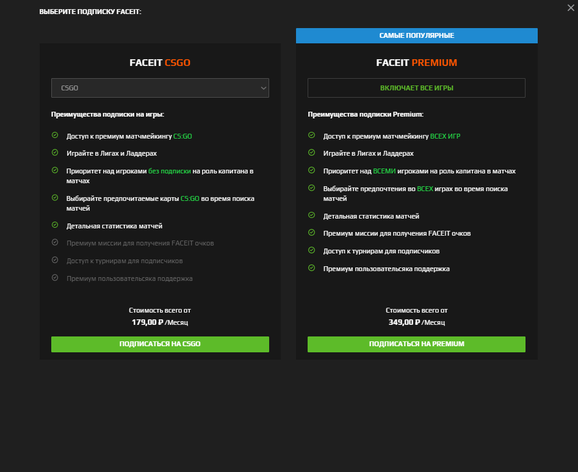Click the САМЫЕ ПОПУЛЯРНЫЕ blue banner
This screenshot has height=472, width=578.
coord(416,36)
